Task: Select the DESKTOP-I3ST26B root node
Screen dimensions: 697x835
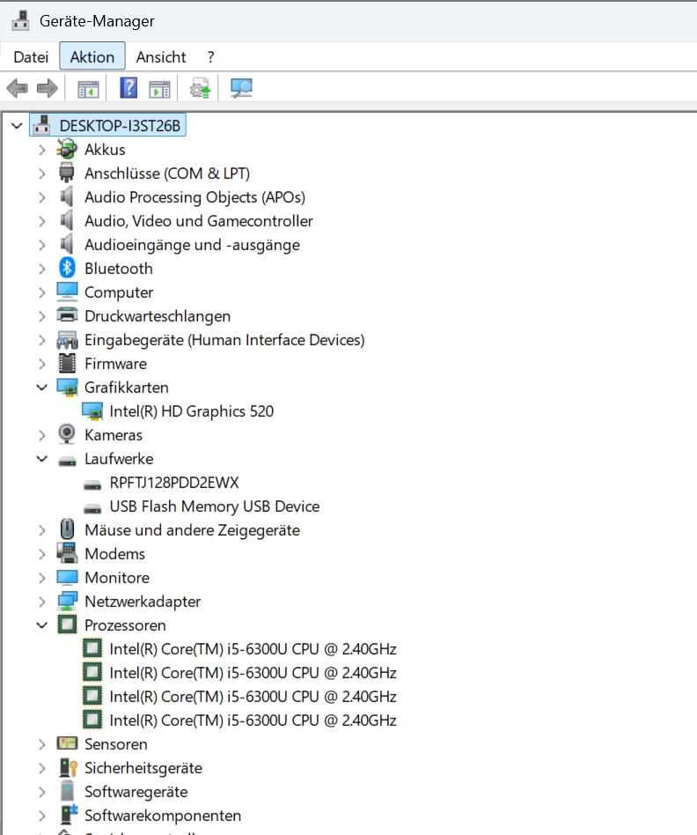Action: [120, 126]
